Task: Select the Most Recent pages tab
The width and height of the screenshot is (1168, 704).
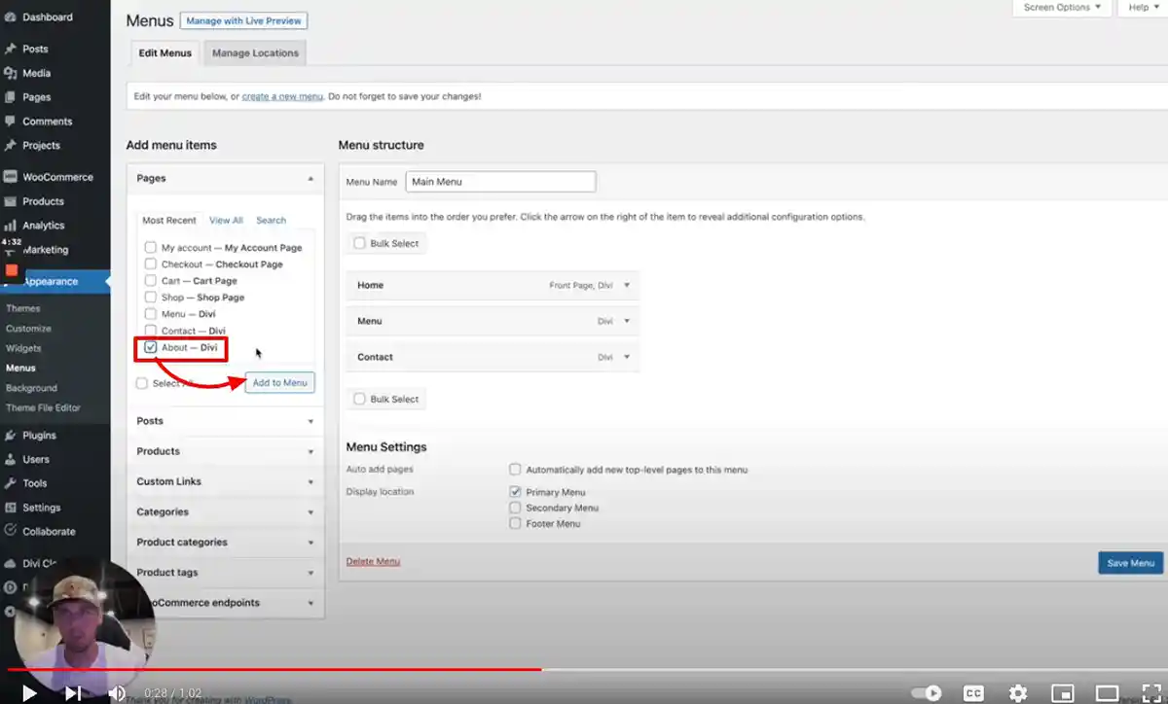Action: (169, 221)
